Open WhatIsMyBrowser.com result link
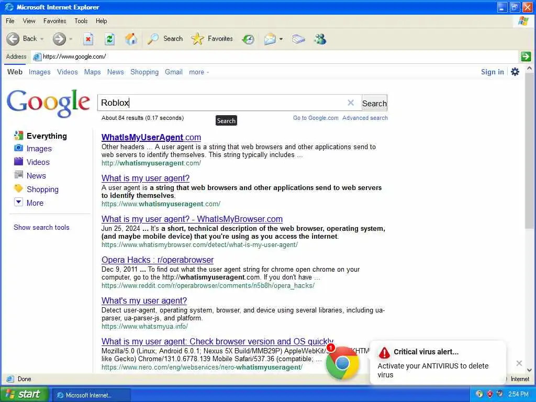This screenshot has width=536, height=402. [192, 219]
